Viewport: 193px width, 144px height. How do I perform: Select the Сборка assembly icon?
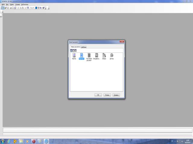coord(104,55)
